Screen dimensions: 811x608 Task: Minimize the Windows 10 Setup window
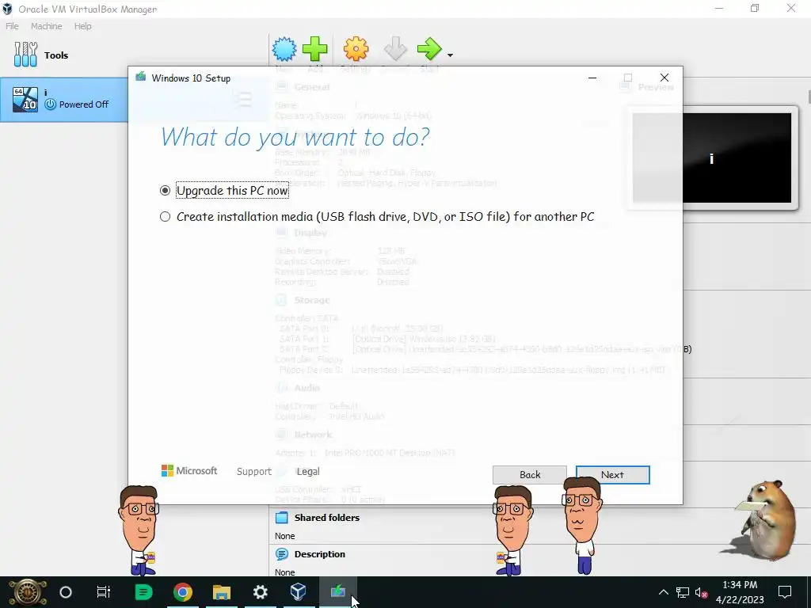click(592, 78)
